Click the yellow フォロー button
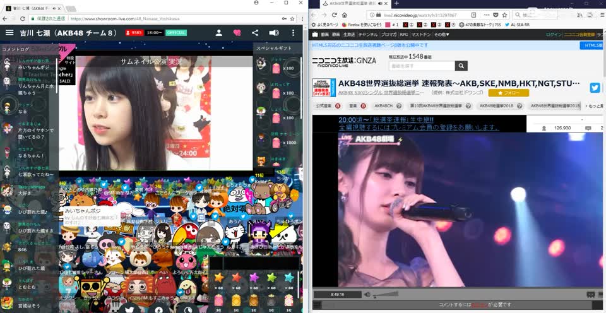This screenshot has width=606, height=313. (509, 93)
